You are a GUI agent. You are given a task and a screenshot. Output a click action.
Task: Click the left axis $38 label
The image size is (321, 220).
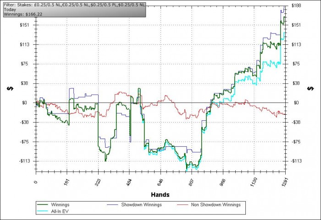(25, 83)
